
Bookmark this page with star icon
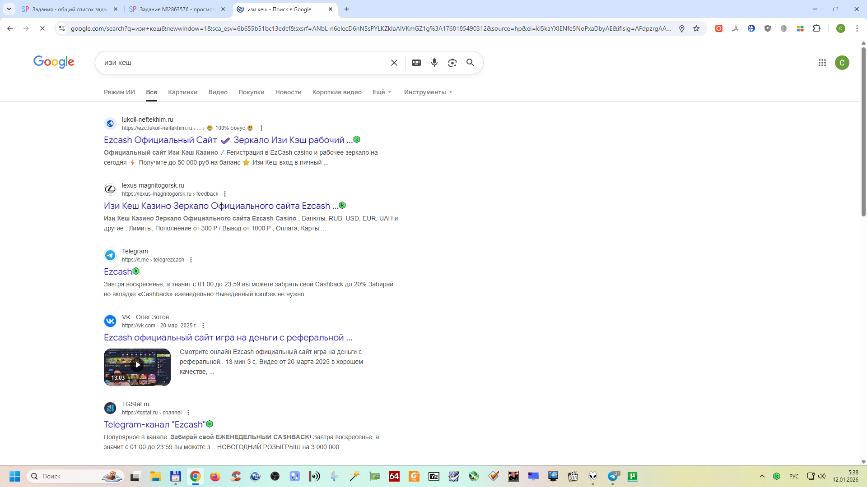point(696,28)
